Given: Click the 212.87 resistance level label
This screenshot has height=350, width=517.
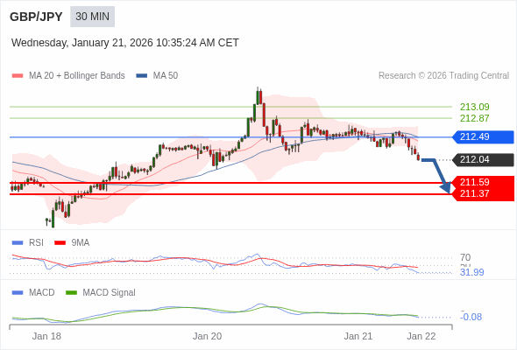Looking at the screenshot, I should click(x=474, y=118).
